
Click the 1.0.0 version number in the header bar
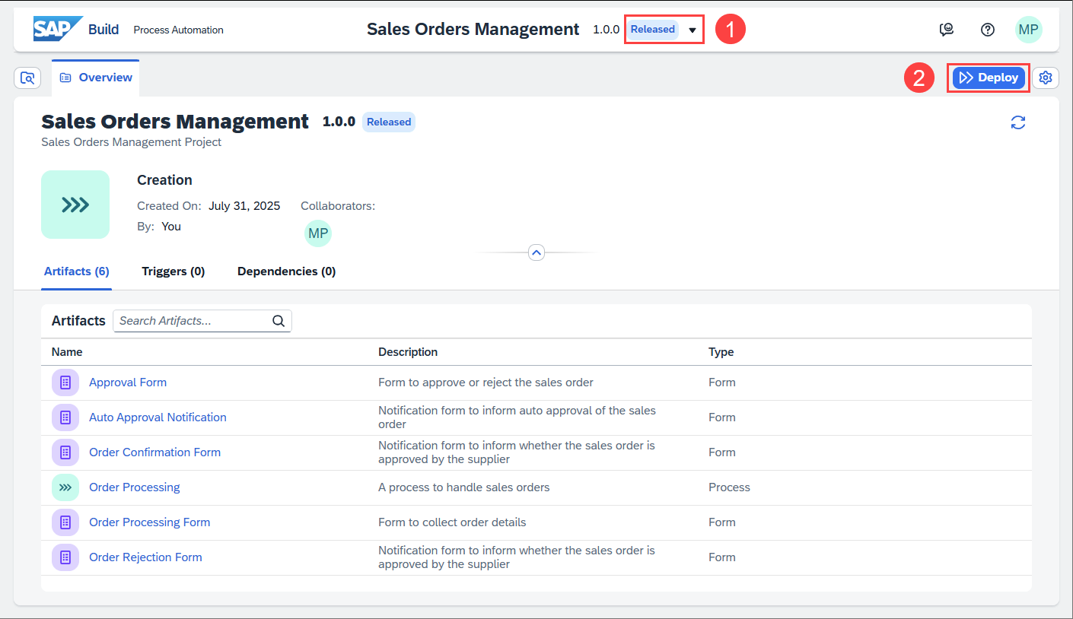[x=607, y=30]
